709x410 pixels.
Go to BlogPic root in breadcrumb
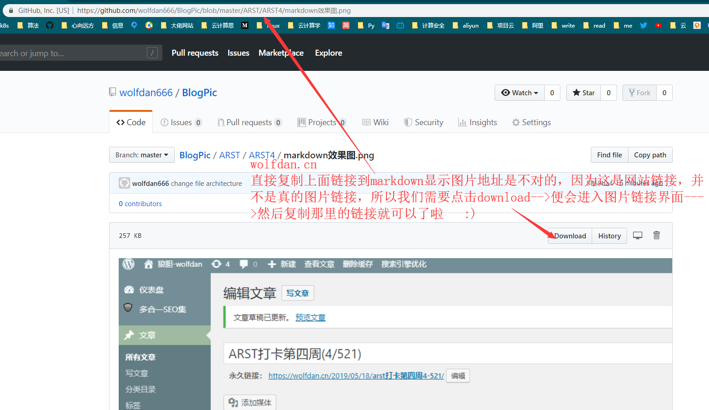195,155
